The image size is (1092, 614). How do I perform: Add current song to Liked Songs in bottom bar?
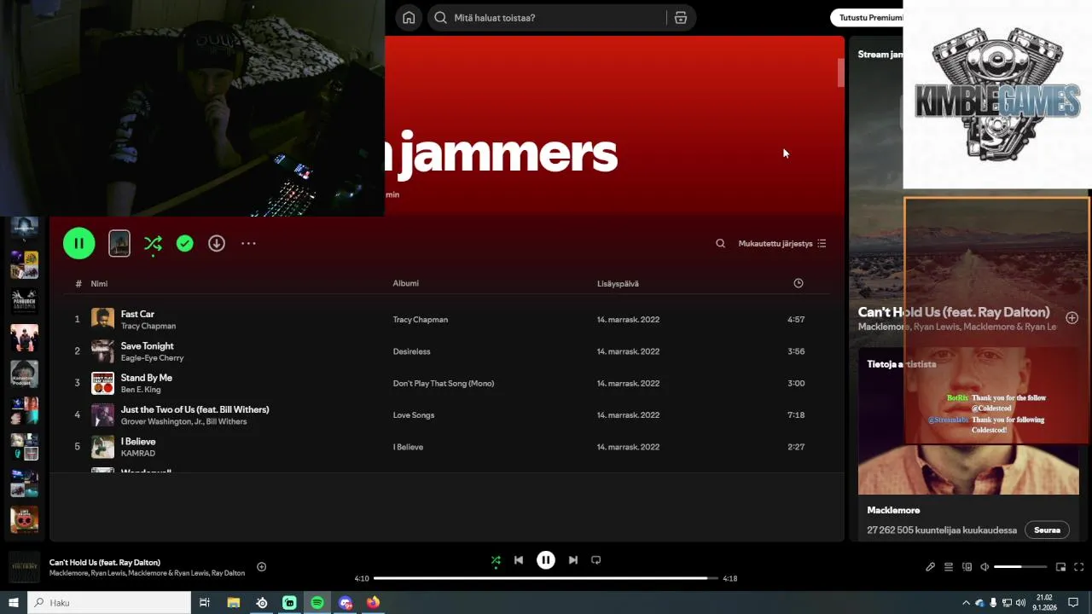(x=261, y=567)
